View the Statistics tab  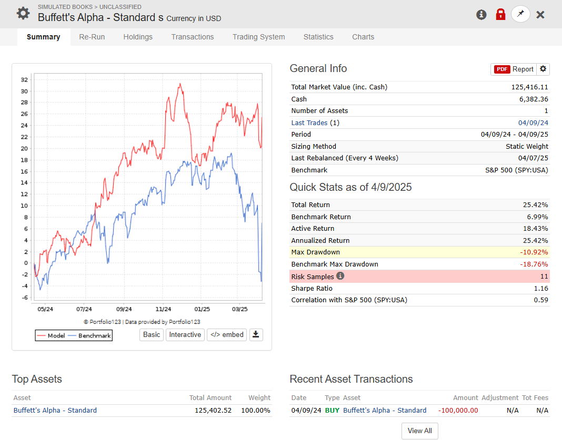click(x=318, y=37)
